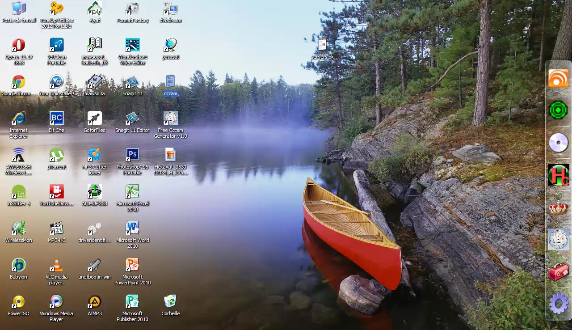Select the Poste de travail icon
Image resolution: width=572 pixels, height=330 pixels.
18,8
